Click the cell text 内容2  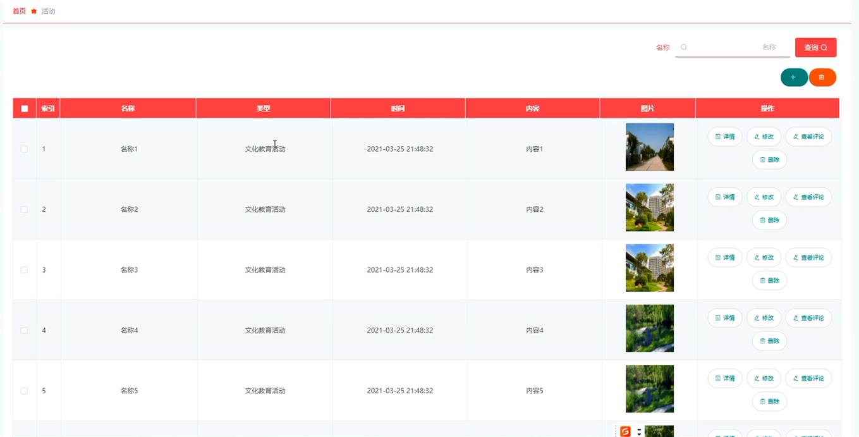tap(535, 209)
